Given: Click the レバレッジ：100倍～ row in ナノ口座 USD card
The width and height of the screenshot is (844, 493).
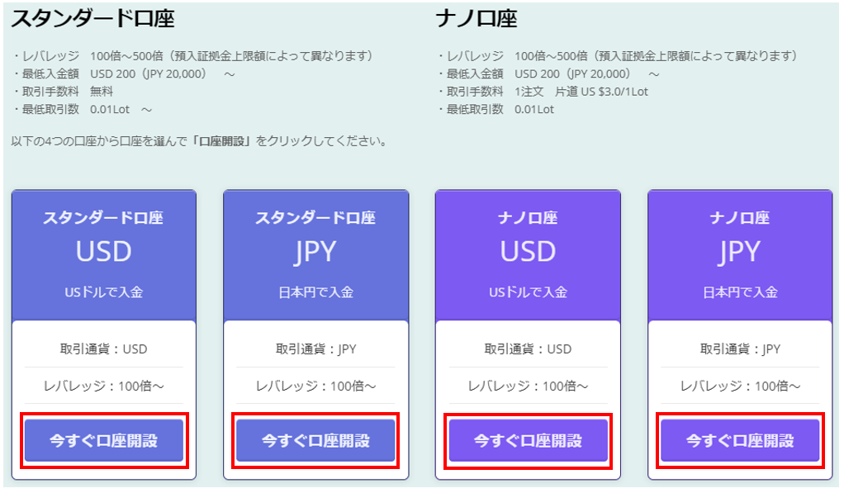Looking at the screenshot, I should click(528, 386).
